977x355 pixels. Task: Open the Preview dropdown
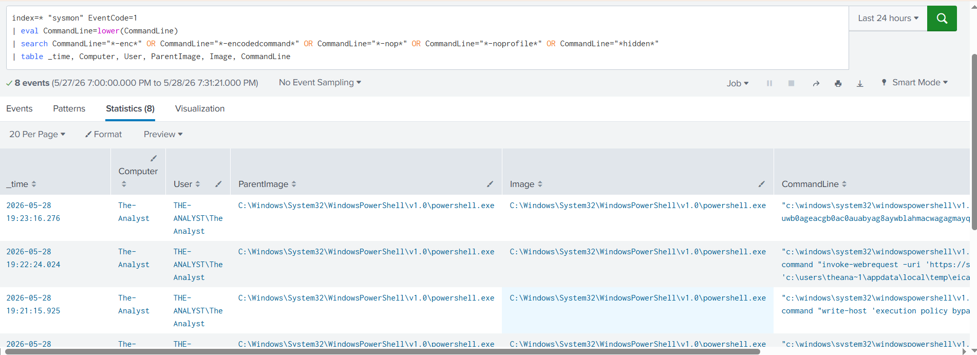tap(163, 134)
